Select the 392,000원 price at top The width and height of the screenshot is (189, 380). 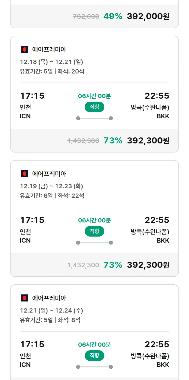tap(148, 16)
